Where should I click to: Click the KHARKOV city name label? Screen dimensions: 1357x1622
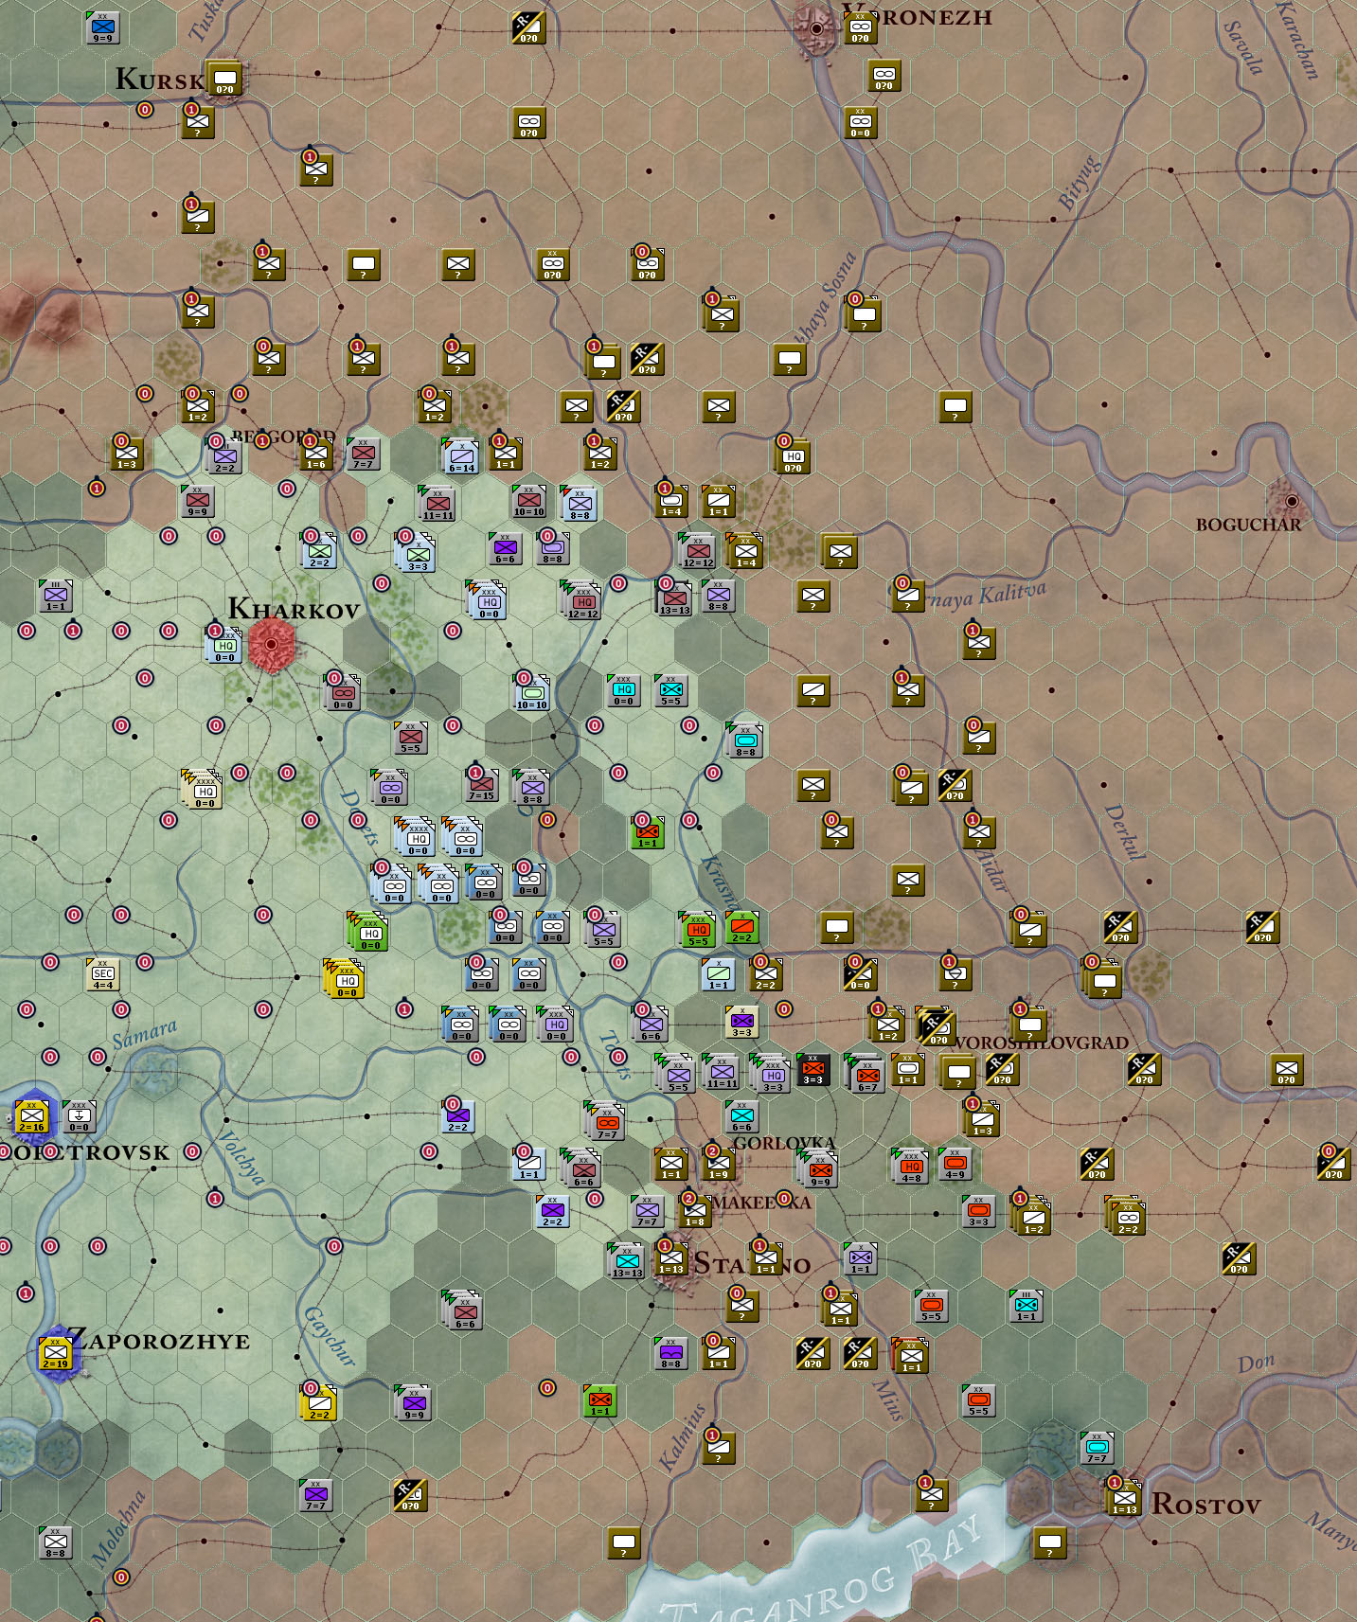295,609
